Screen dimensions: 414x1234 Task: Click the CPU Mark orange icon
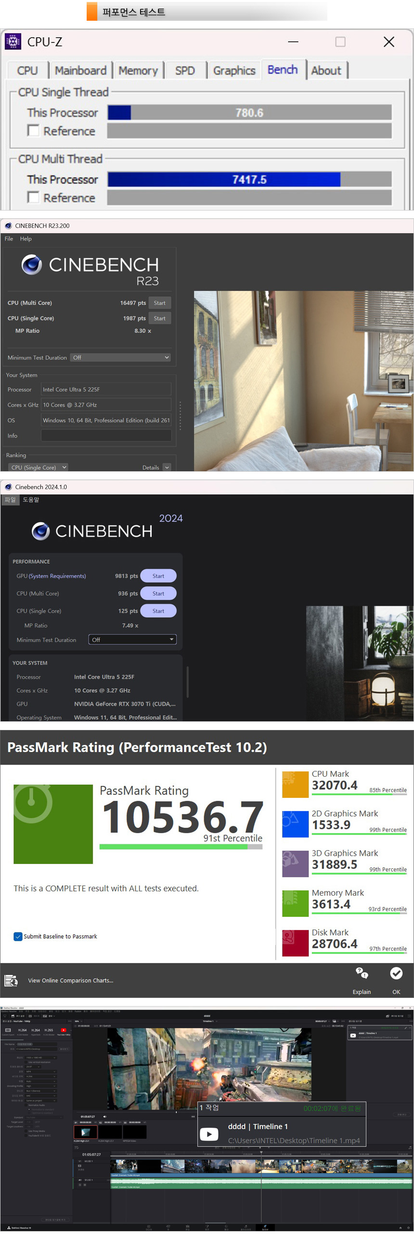[295, 784]
